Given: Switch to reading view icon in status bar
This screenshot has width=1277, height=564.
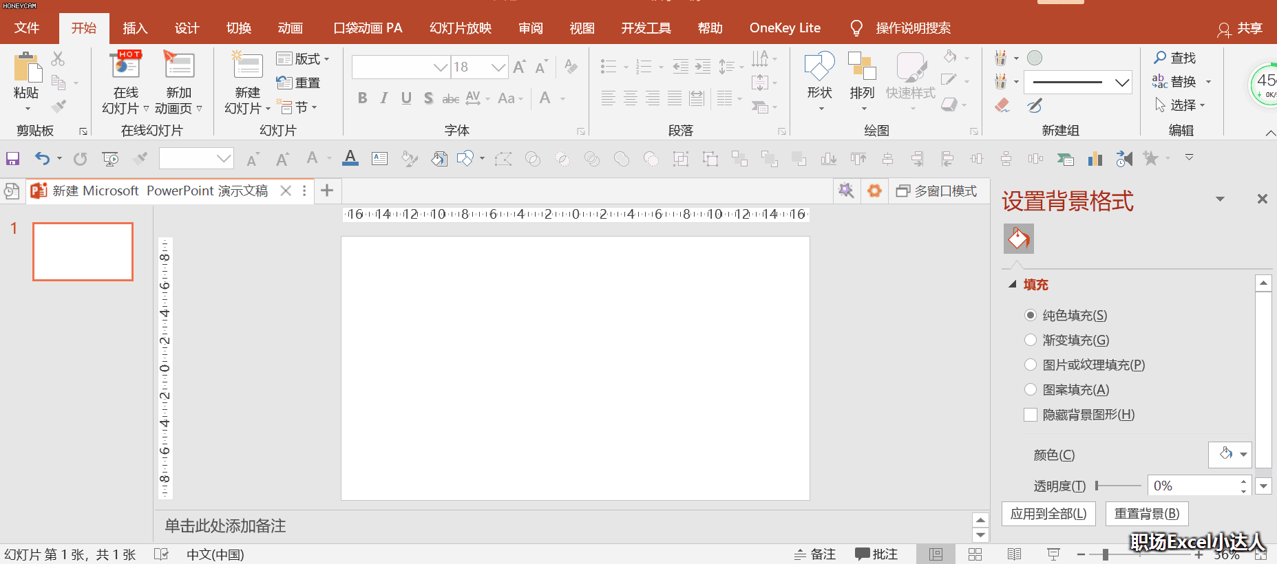Looking at the screenshot, I should click(x=1014, y=554).
